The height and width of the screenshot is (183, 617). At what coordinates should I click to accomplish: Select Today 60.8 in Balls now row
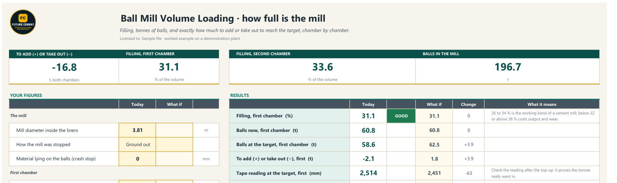point(368,130)
